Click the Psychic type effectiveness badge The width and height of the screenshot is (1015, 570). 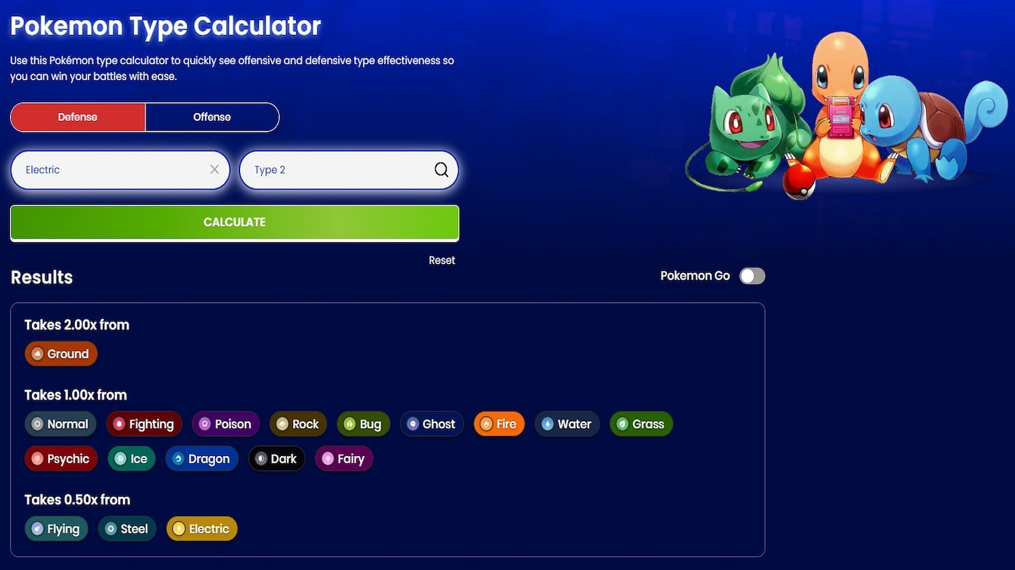(61, 459)
